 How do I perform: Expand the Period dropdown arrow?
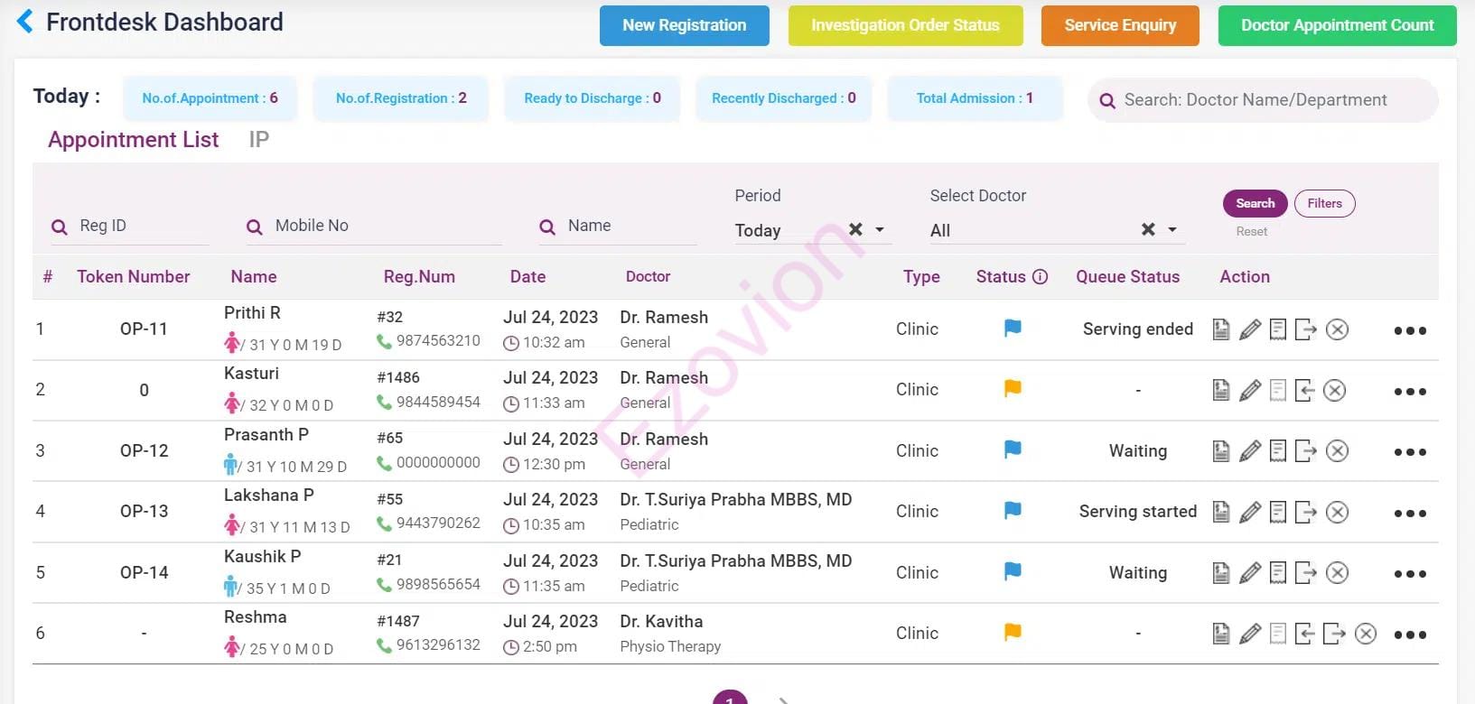tap(880, 230)
